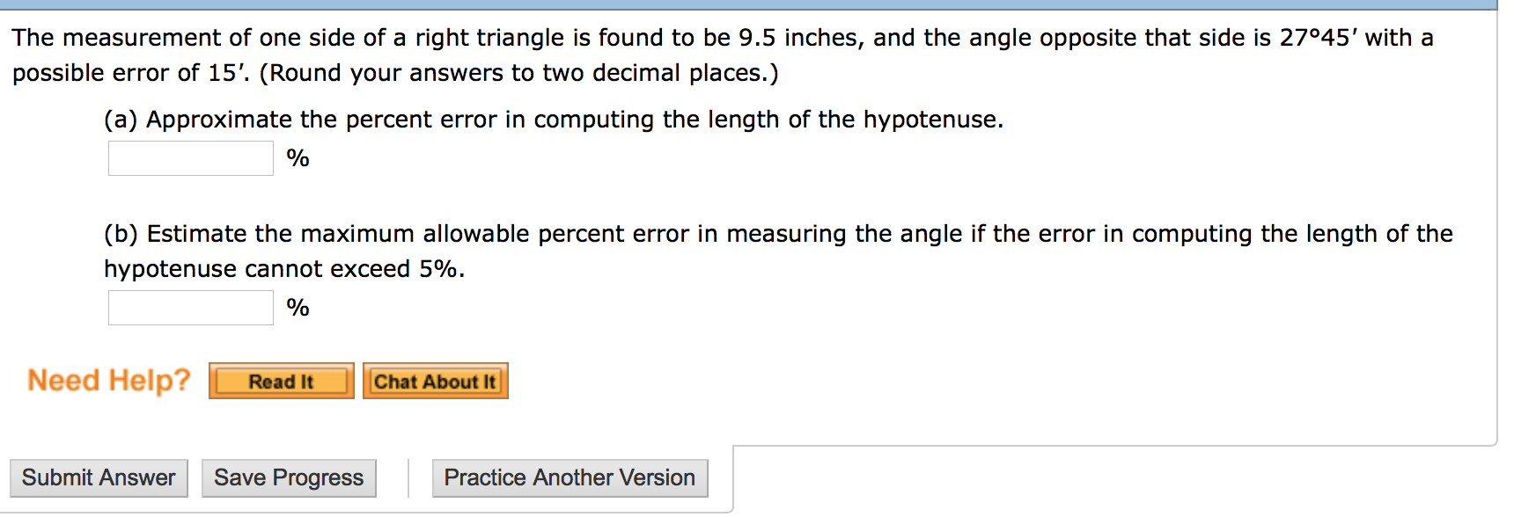Focus the part (b) maximum allowable error field
The image size is (1514, 517).
click(x=191, y=308)
